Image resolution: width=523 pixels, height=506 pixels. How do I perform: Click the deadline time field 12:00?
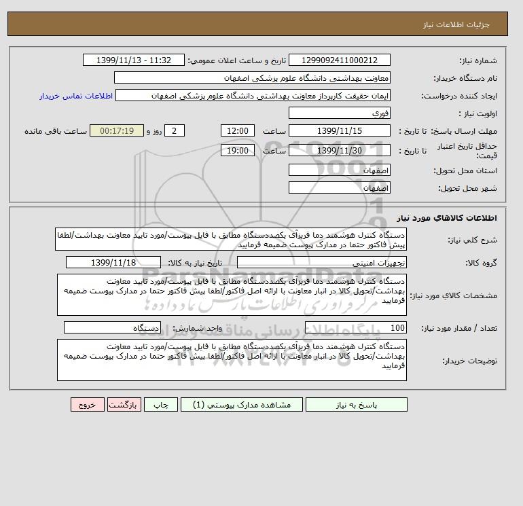(238, 131)
